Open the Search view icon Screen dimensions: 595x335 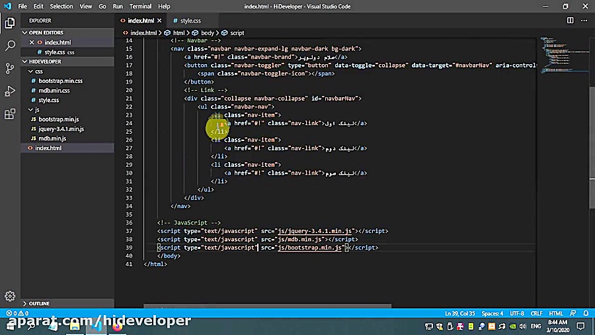pyautogui.click(x=10, y=46)
